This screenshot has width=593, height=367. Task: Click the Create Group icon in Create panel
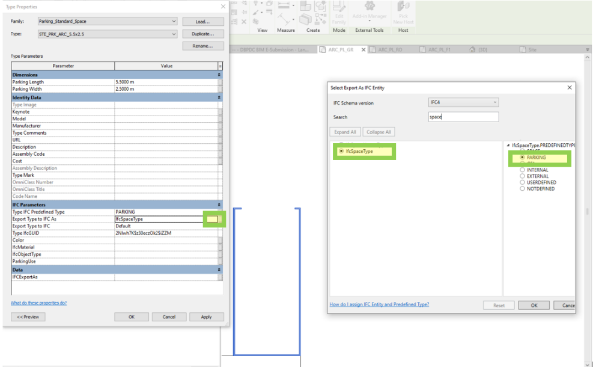click(x=305, y=7)
